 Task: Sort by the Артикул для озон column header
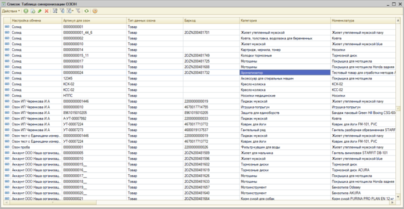pyautogui.click(x=94, y=20)
